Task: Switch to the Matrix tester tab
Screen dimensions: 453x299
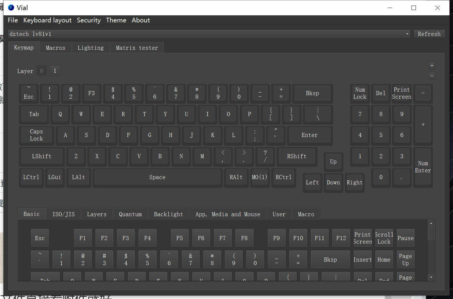Action: pos(137,48)
